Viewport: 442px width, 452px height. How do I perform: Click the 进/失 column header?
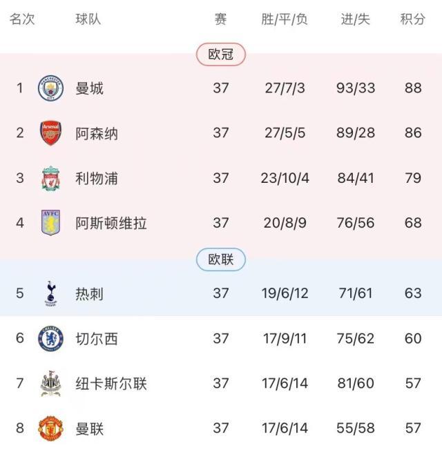pos(356,19)
